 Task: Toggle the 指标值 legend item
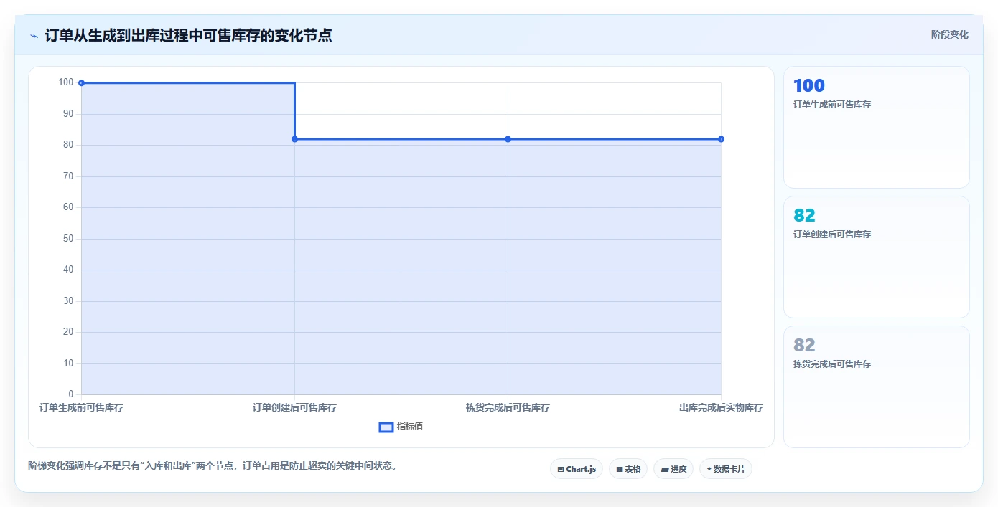pyautogui.click(x=401, y=427)
